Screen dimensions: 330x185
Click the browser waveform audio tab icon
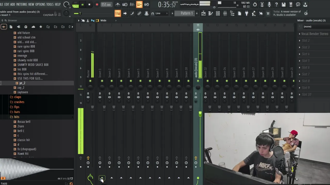[4, 27]
